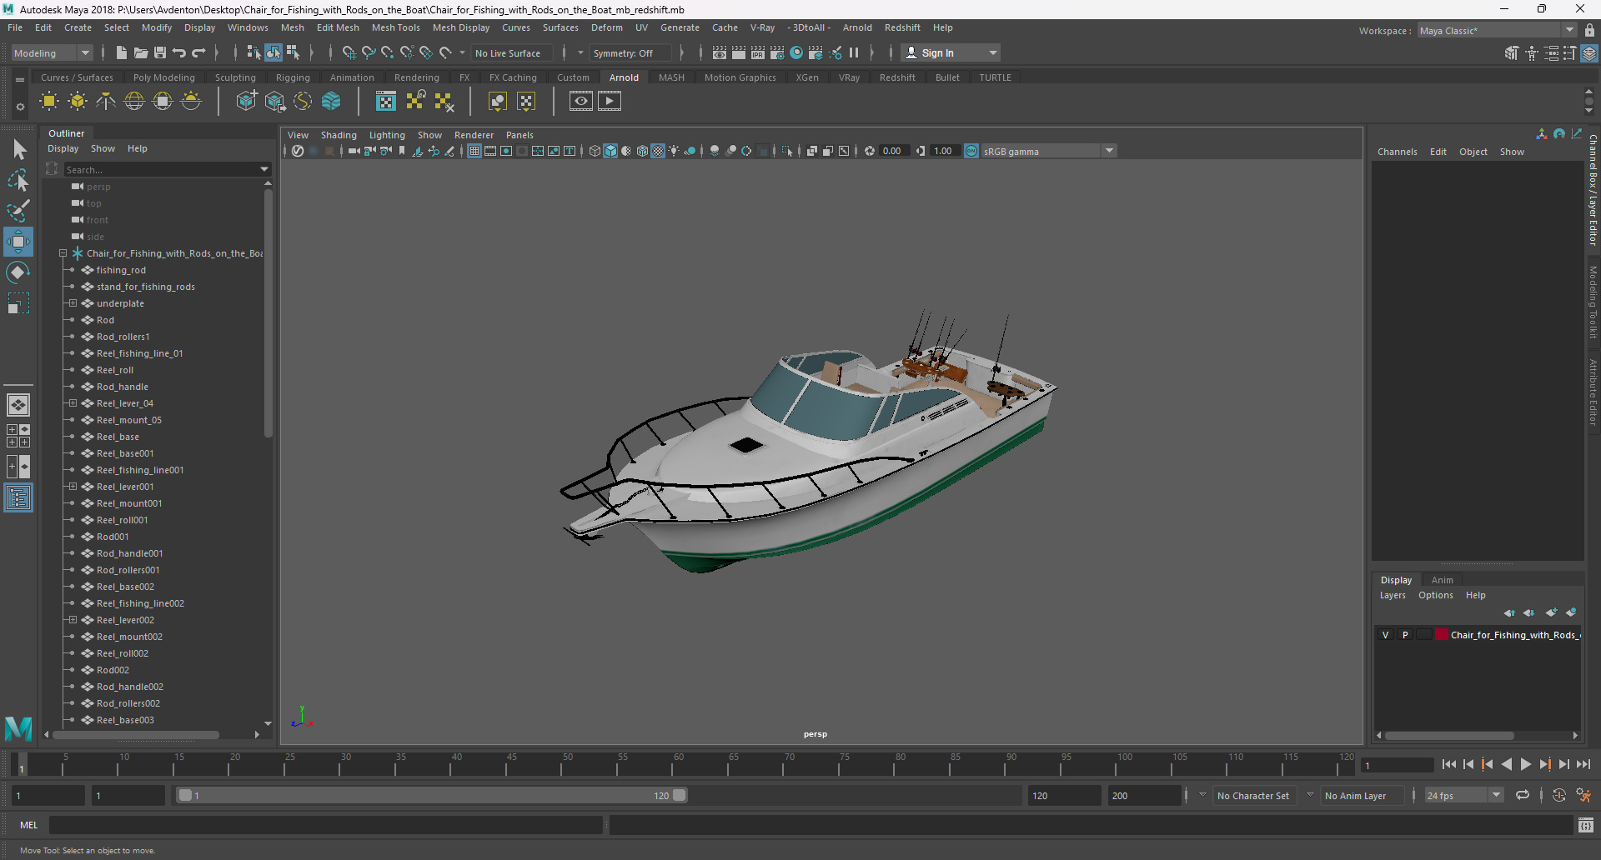Viewport: 1601px width, 860px height.
Task: Click the red layer color swatch
Action: (x=1441, y=635)
